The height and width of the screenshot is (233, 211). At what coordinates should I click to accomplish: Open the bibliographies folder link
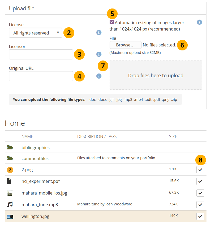[36, 148]
